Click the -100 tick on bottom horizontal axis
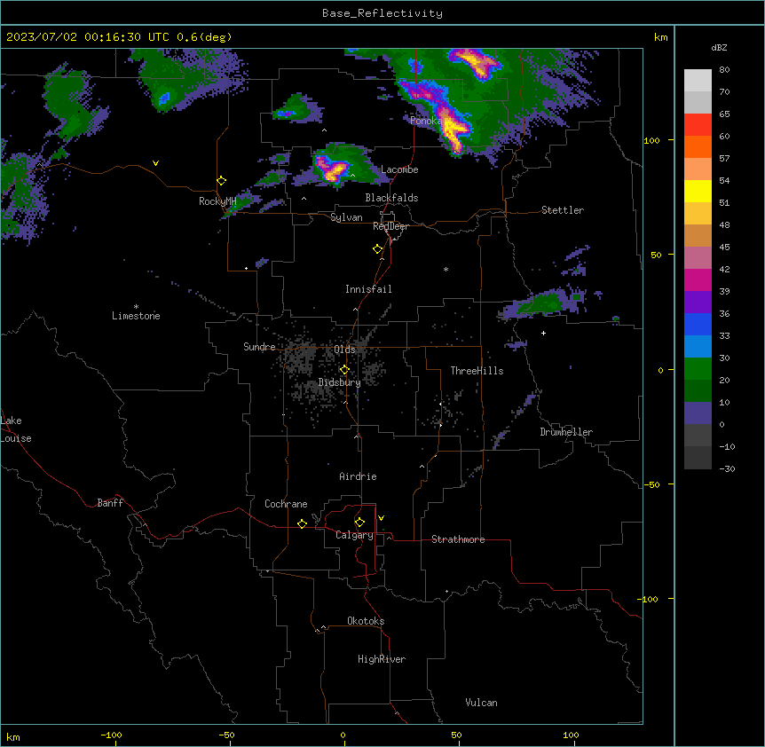The height and width of the screenshot is (747, 765). pos(111,735)
